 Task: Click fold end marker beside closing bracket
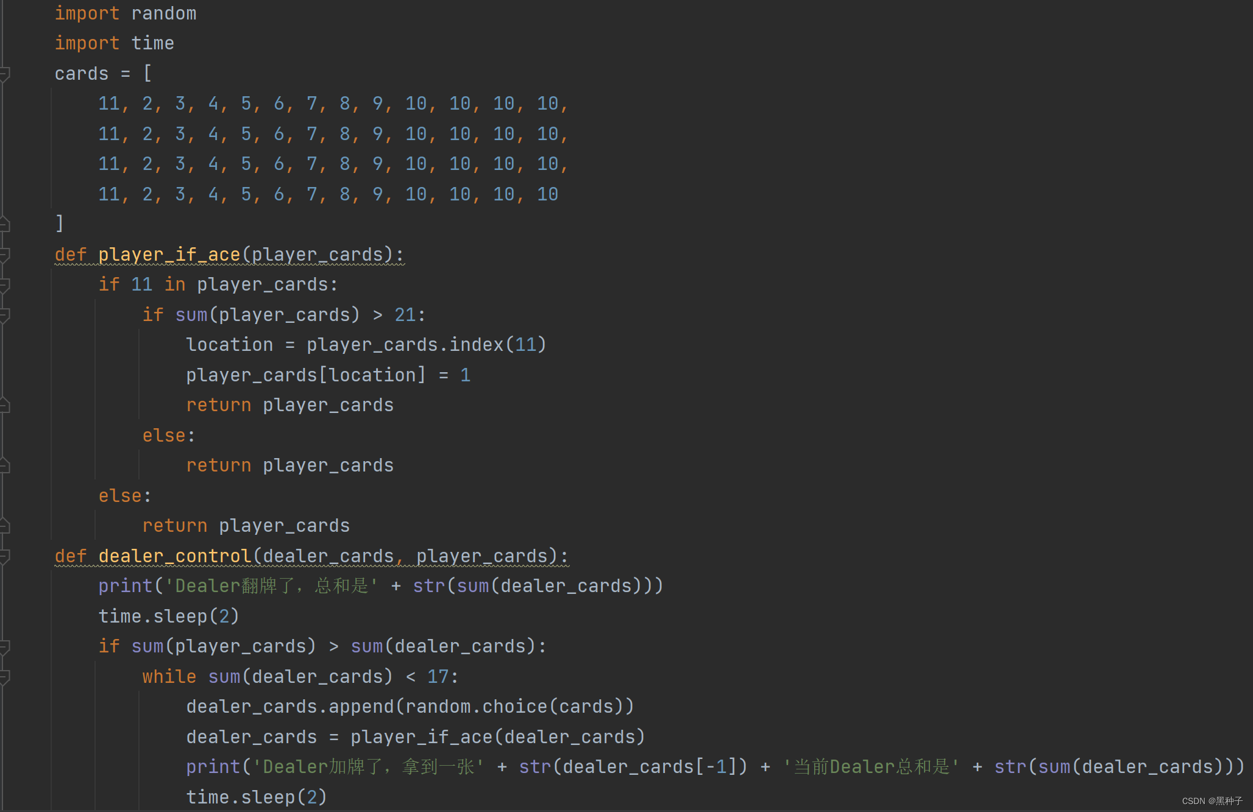click(x=5, y=224)
